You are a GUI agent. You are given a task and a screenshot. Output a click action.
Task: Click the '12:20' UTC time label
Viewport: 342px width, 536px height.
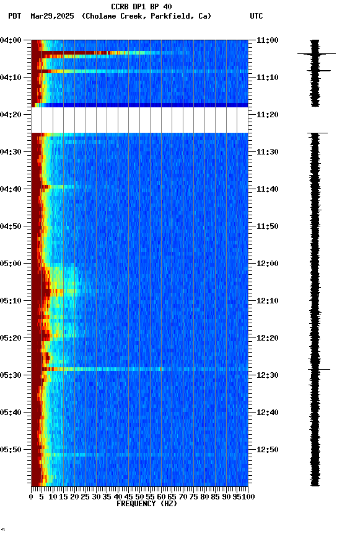(268, 339)
